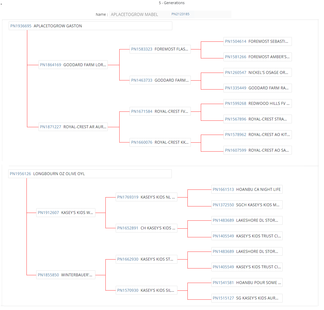Select PN1912607 KASEY'S KIDS W... node
The image size is (324, 310).
point(66,213)
